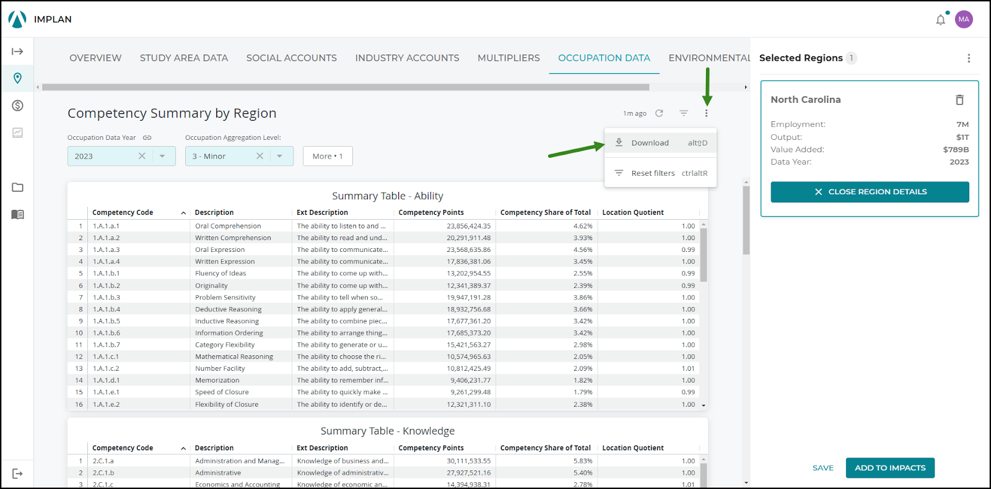Switch to the INDUSTRY ACCOUNTS tab
This screenshot has height=489, width=991.
coord(408,58)
